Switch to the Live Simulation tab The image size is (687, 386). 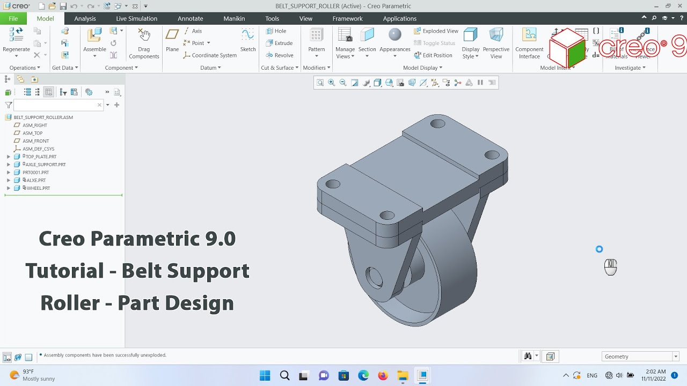coord(136,19)
